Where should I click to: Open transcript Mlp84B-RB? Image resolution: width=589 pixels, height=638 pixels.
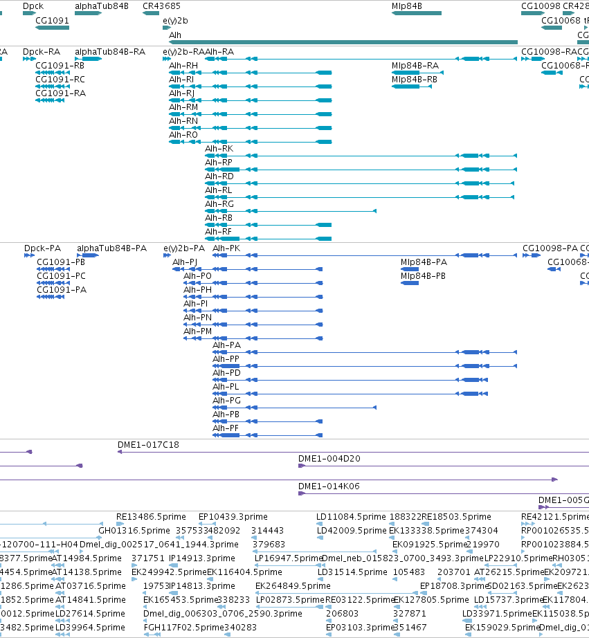(412, 86)
